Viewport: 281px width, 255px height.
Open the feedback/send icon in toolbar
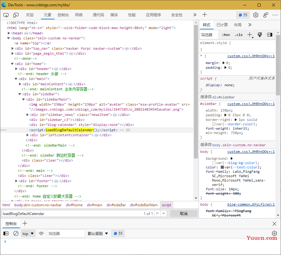(x=266, y=15)
